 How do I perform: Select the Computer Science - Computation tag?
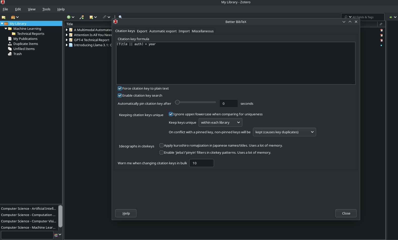[x=29, y=215]
